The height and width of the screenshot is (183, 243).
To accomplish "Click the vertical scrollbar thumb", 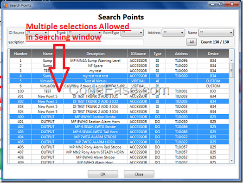I will tap(231, 70).
